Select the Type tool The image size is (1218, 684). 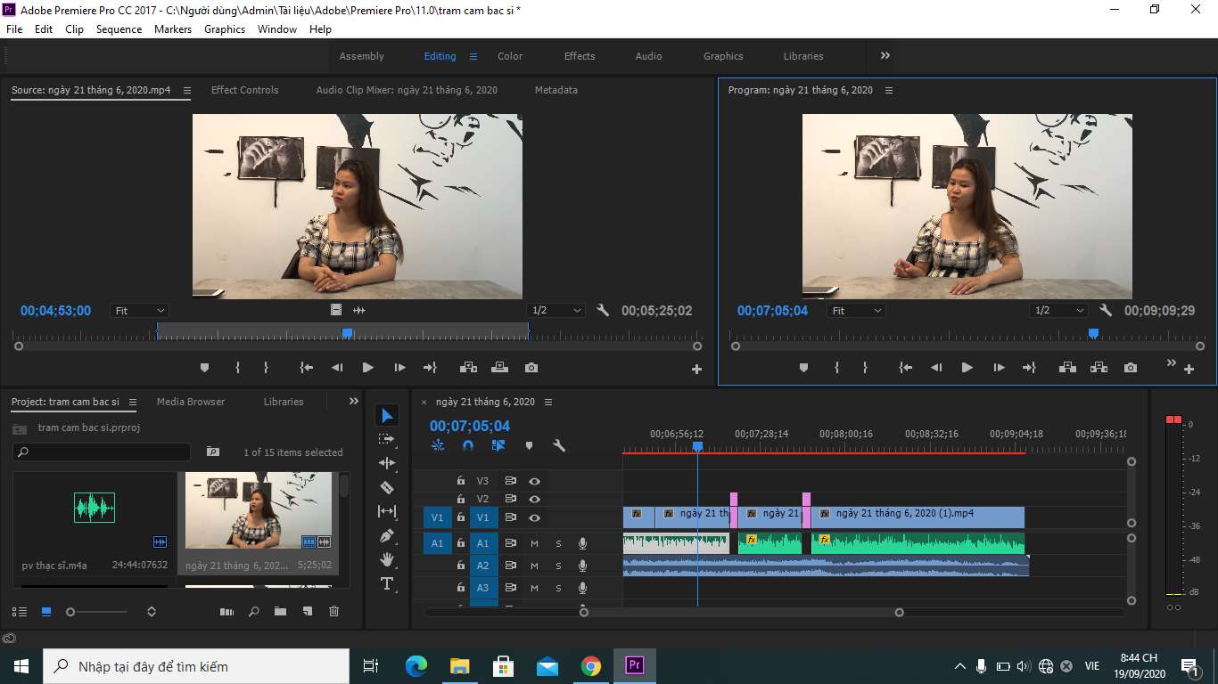[x=387, y=583]
